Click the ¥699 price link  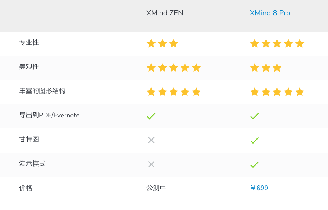(x=259, y=188)
